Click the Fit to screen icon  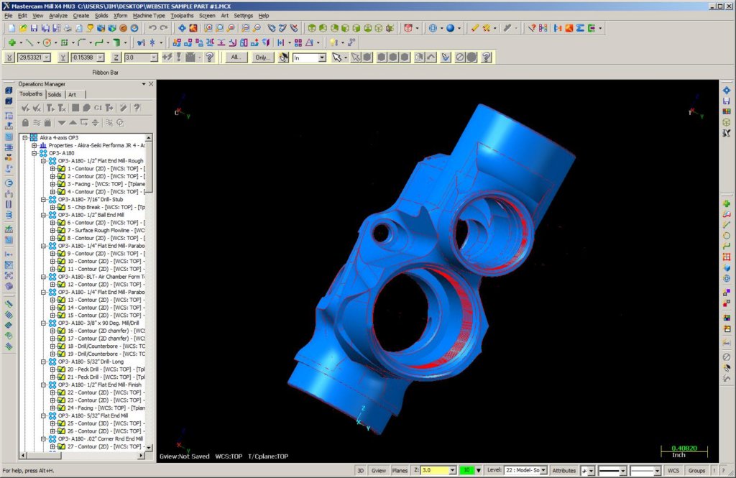pyautogui.click(x=182, y=28)
